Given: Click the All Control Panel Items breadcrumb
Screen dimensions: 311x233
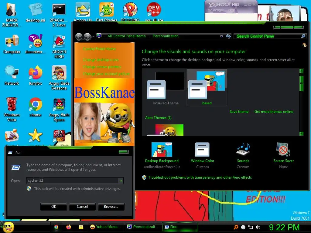Looking at the screenshot, I should tap(127, 36).
